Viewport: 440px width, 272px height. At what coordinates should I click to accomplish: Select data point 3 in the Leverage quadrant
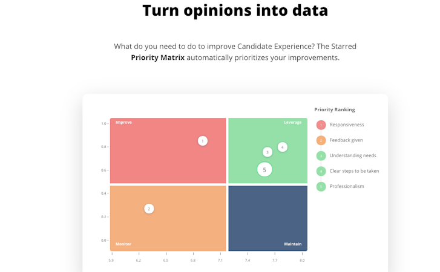pyautogui.click(x=268, y=152)
